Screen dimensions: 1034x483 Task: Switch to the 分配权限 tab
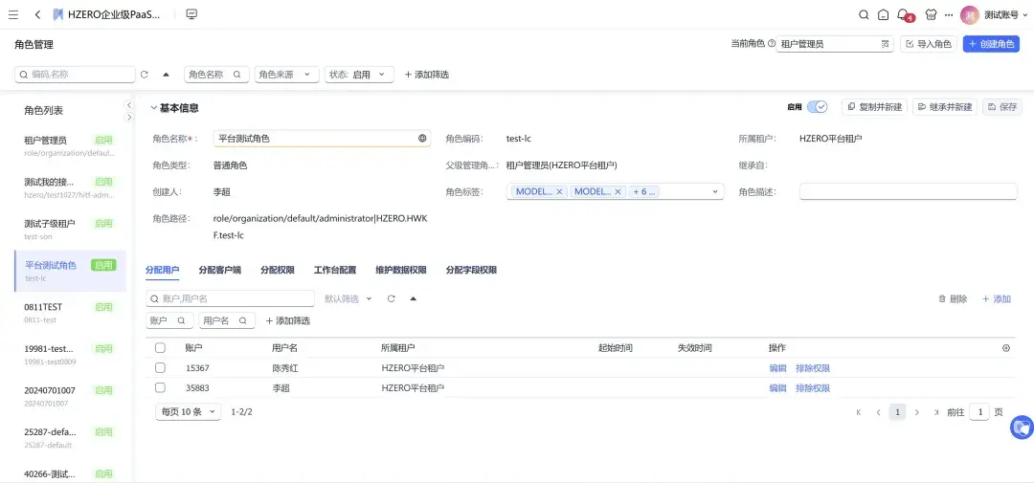[278, 270]
